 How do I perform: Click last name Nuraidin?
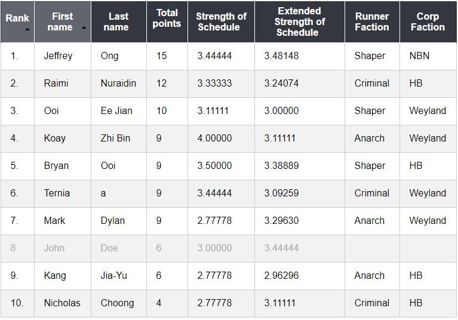118,84
